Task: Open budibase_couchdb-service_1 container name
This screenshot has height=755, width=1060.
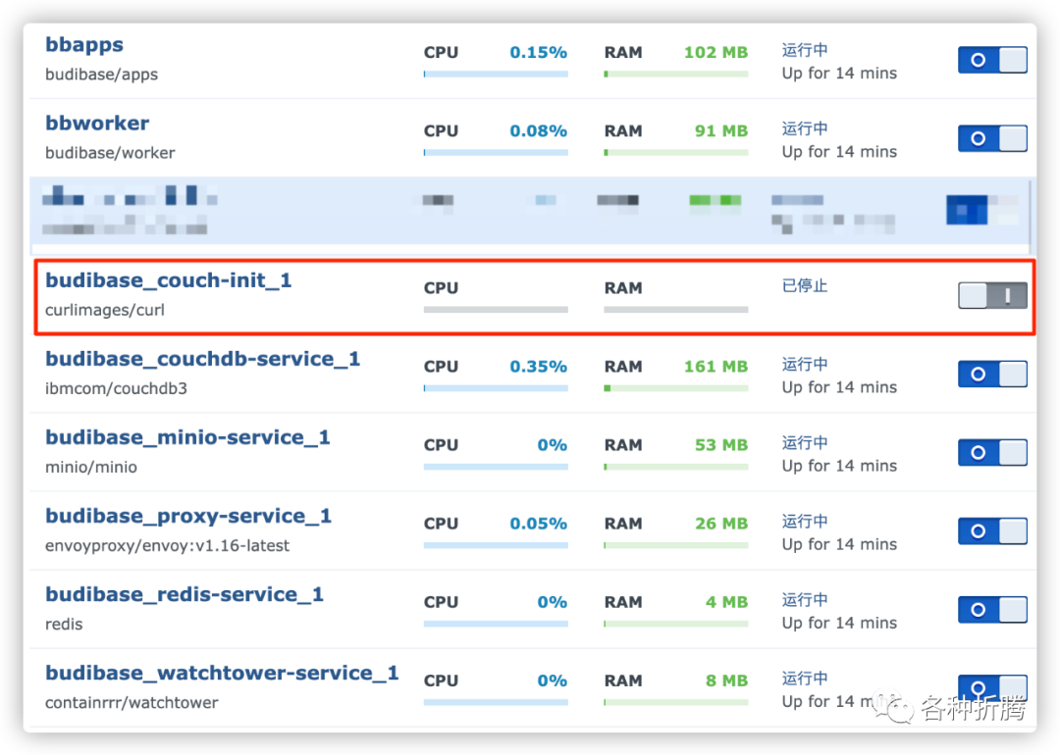Action: (x=203, y=359)
